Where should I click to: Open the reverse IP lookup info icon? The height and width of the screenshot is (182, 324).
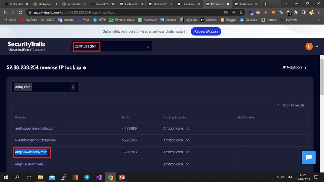[x=84, y=68]
